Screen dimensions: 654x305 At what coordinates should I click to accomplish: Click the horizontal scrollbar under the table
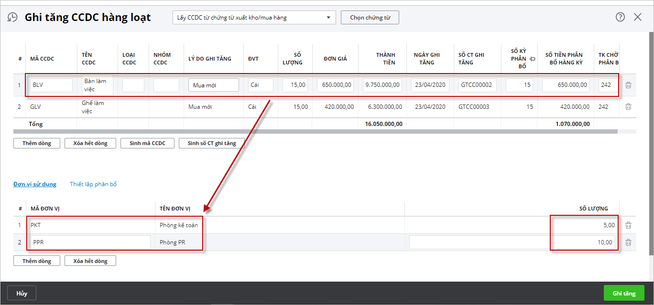pyautogui.click(x=316, y=131)
